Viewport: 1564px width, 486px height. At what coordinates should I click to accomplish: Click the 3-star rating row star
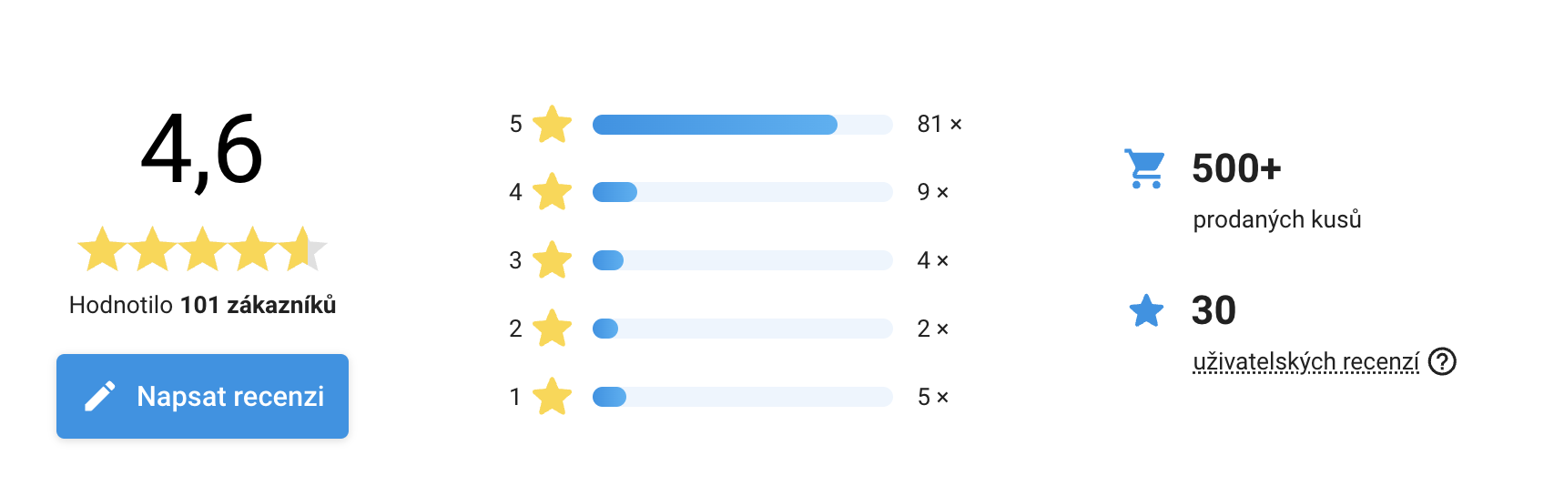552,260
